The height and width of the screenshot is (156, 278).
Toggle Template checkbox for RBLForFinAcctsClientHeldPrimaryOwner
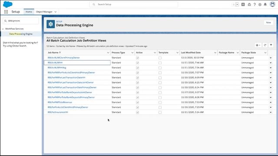[x=160, y=107]
